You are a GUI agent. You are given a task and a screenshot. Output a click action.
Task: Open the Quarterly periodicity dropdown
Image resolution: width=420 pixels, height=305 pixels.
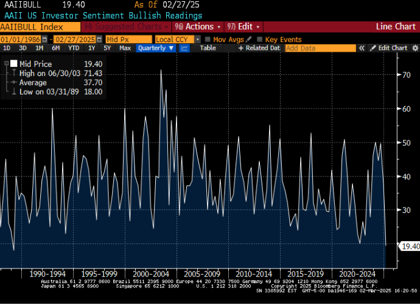(x=156, y=48)
